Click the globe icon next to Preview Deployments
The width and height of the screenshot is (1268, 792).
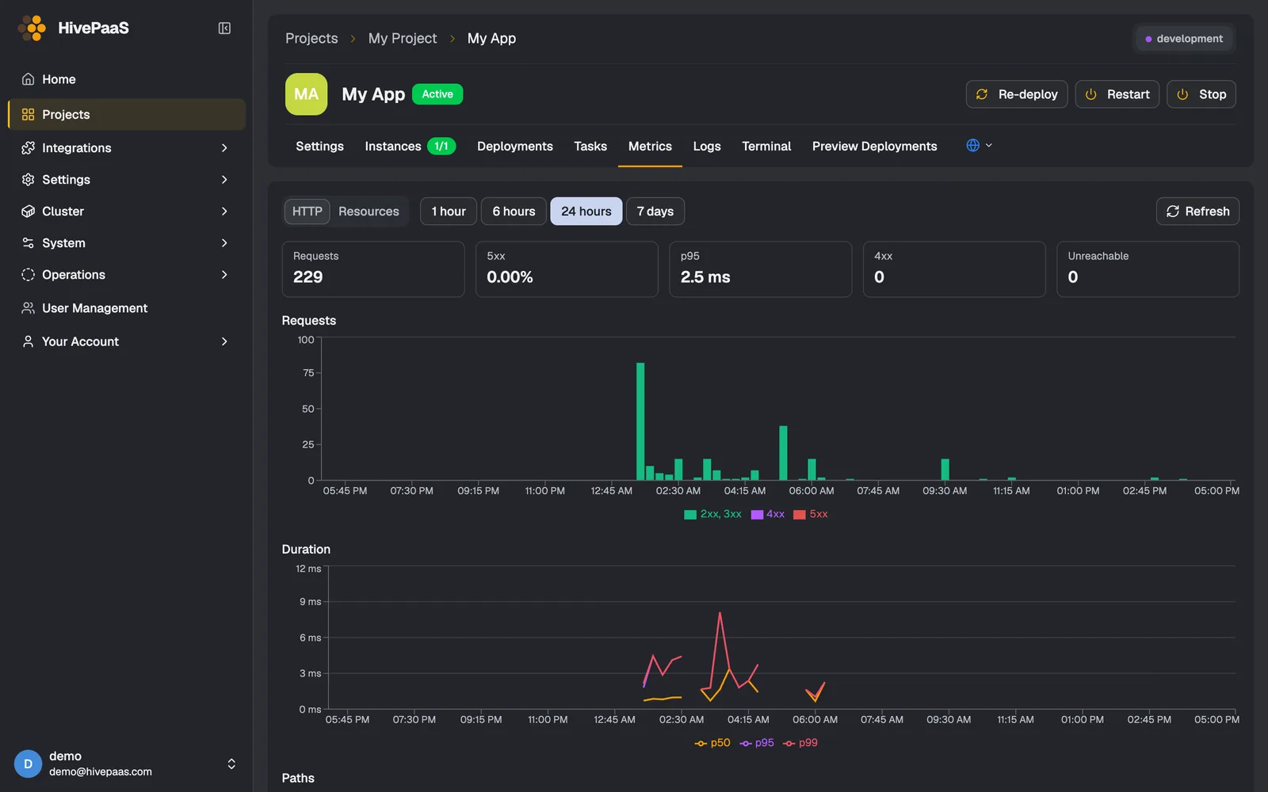(972, 145)
